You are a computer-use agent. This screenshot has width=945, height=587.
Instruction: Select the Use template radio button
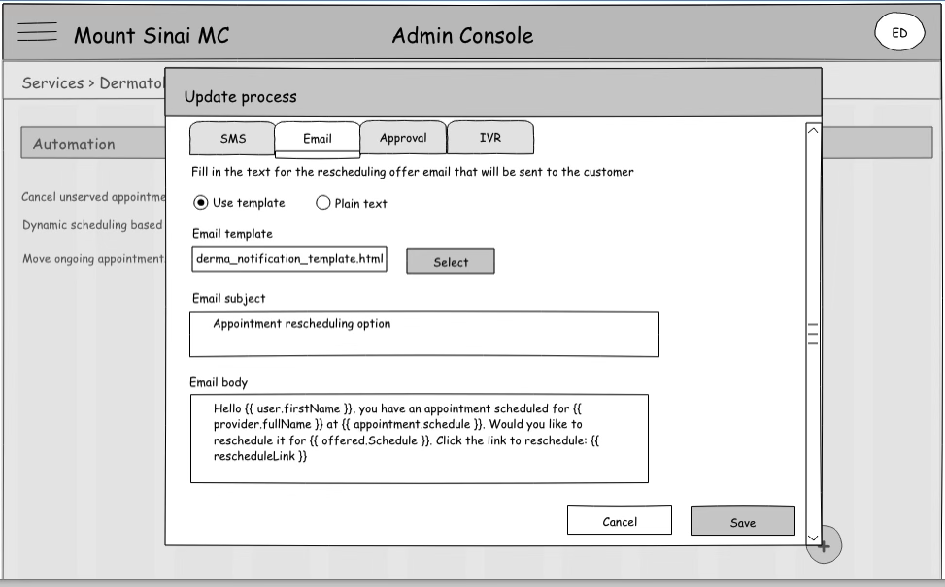click(x=201, y=202)
